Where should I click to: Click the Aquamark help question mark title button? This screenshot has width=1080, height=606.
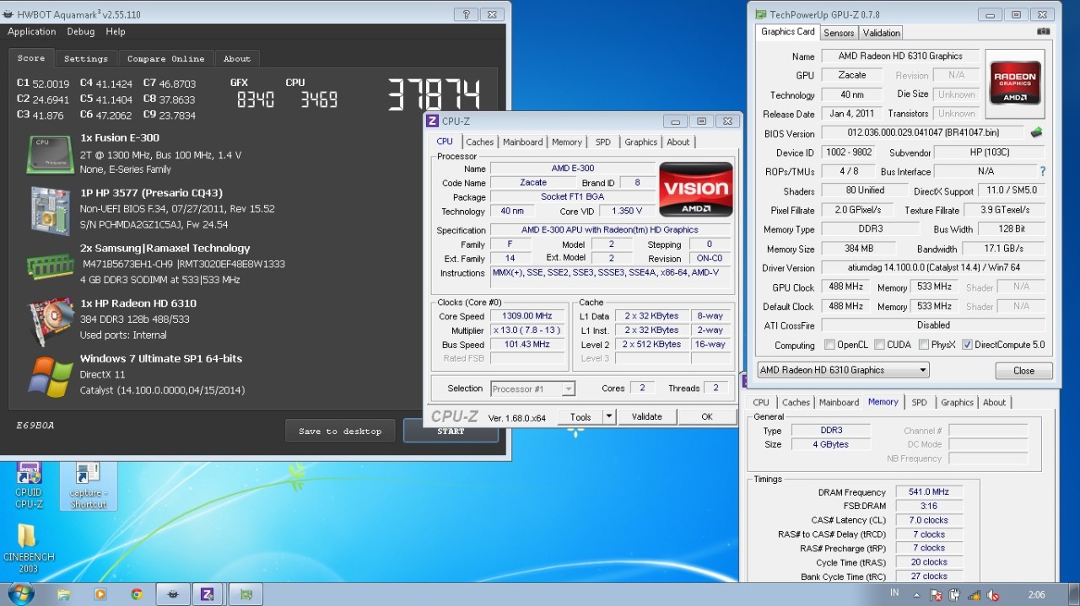(x=466, y=14)
